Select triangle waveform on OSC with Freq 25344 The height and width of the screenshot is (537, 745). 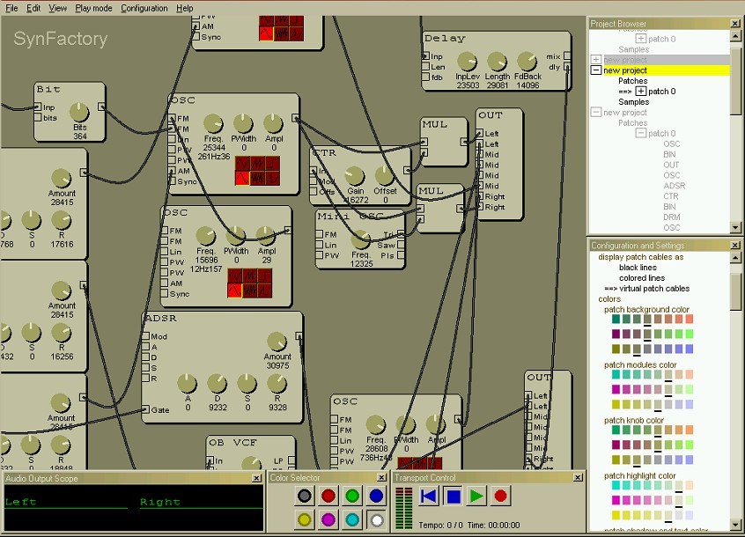242,164
